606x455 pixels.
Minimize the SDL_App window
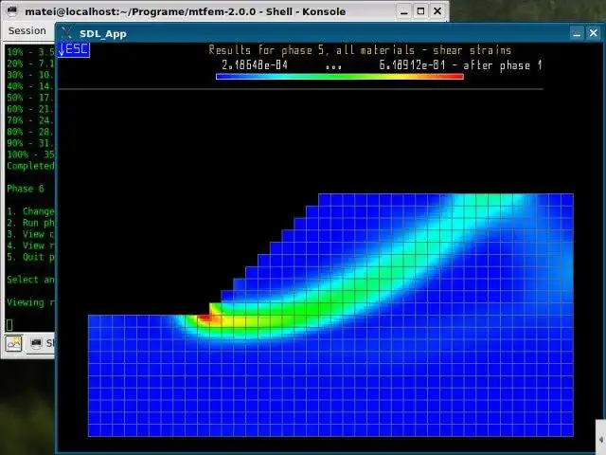click(577, 34)
